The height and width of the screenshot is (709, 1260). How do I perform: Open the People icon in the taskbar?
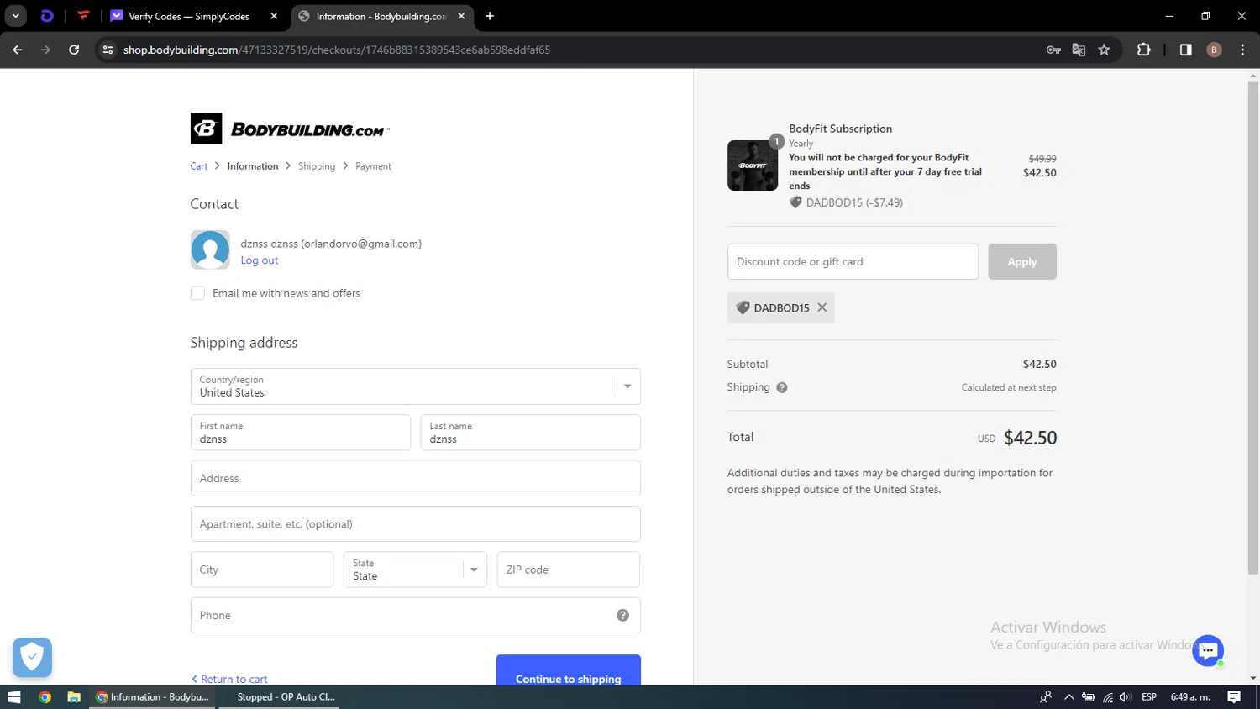click(1046, 697)
